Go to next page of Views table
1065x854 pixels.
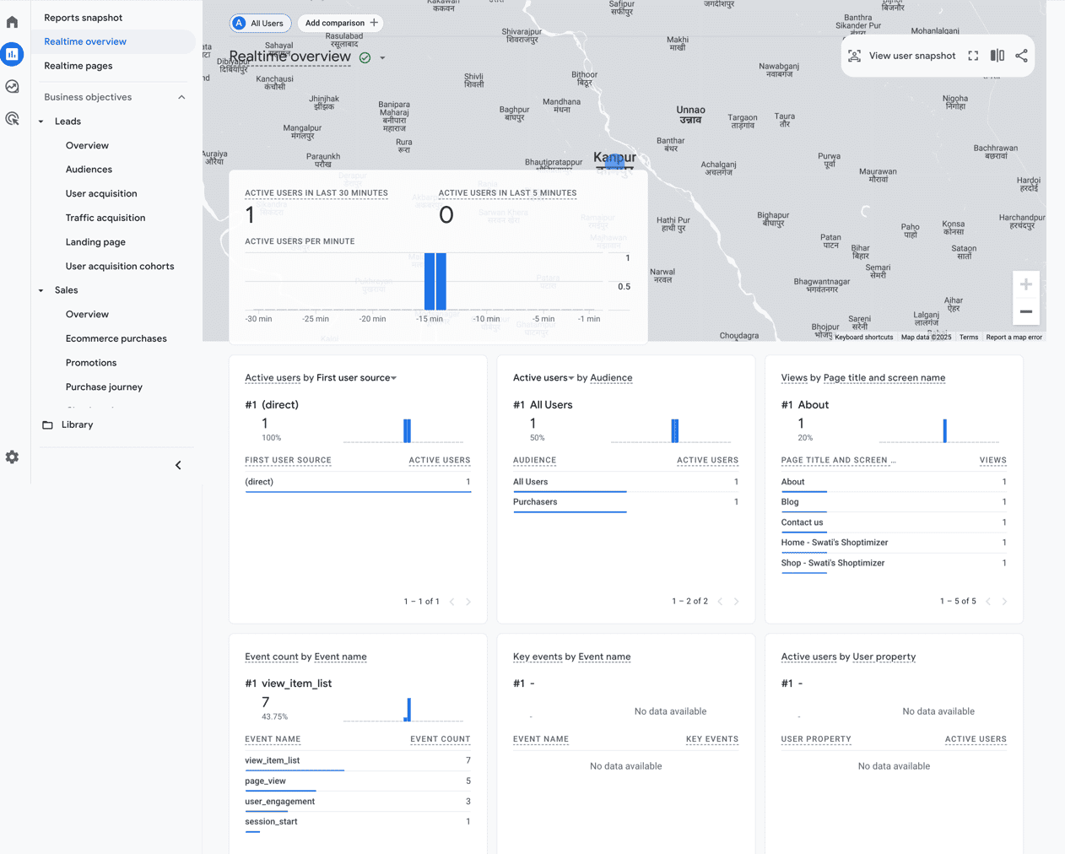pyautogui.click(x=1004, y=602)
